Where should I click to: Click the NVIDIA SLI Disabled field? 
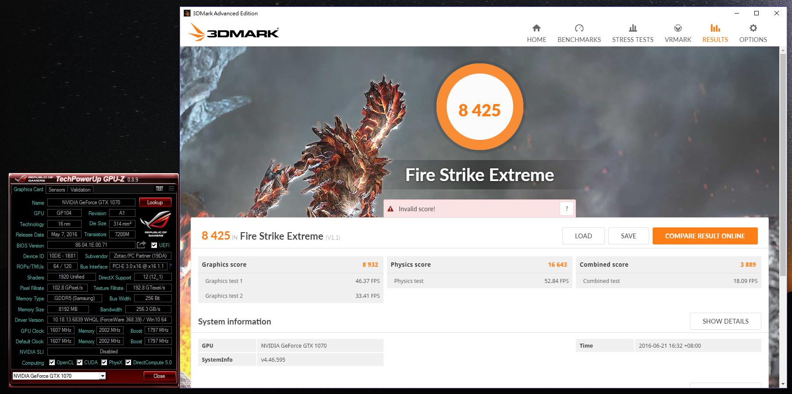click(x=109, y=352)
